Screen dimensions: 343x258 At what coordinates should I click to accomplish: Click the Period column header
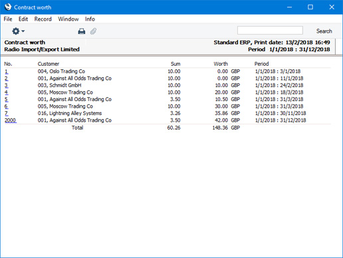[x=261, y=64]
